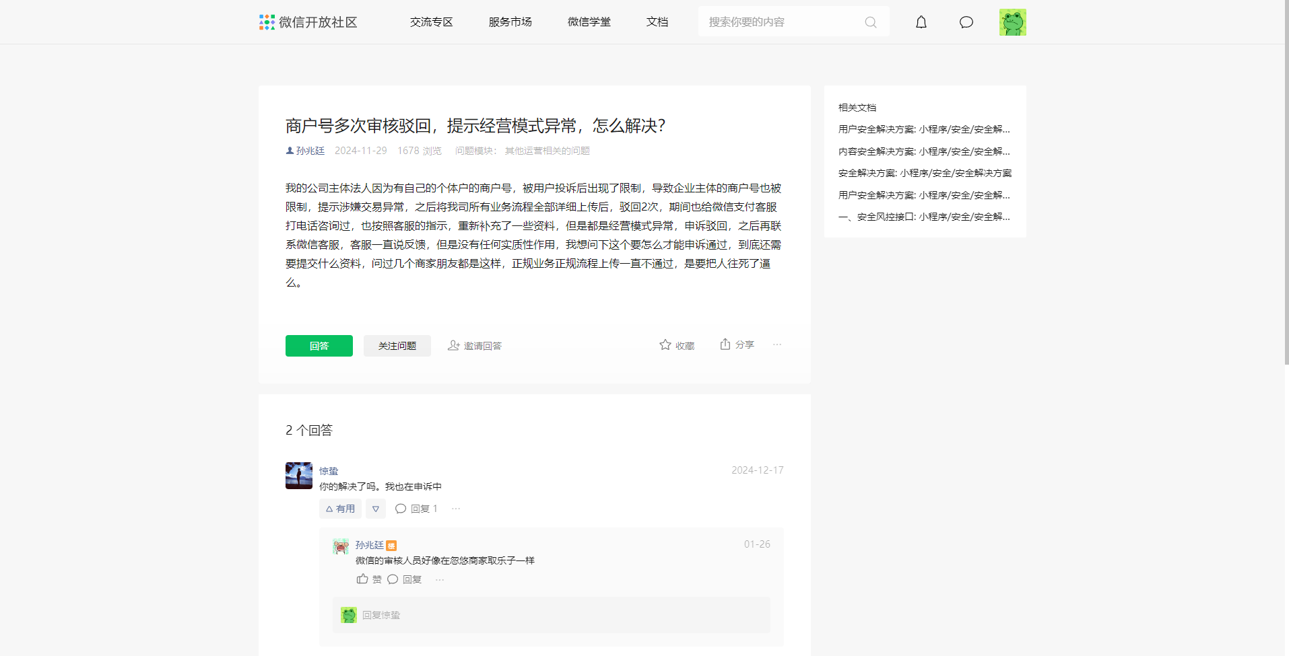Click the answer text 你的解决了吗。我也在申诉中
The image size is (1289, 656).
[x=381, y=486]
